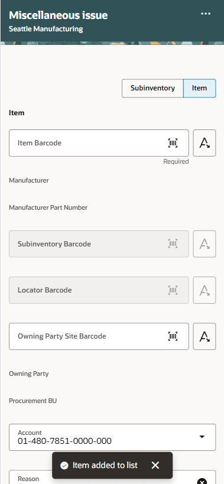This screenshot has height=484, width=224.
Task: Open the Account combo box with 01-480-7851-0000-000
Action: click(112, 437)
